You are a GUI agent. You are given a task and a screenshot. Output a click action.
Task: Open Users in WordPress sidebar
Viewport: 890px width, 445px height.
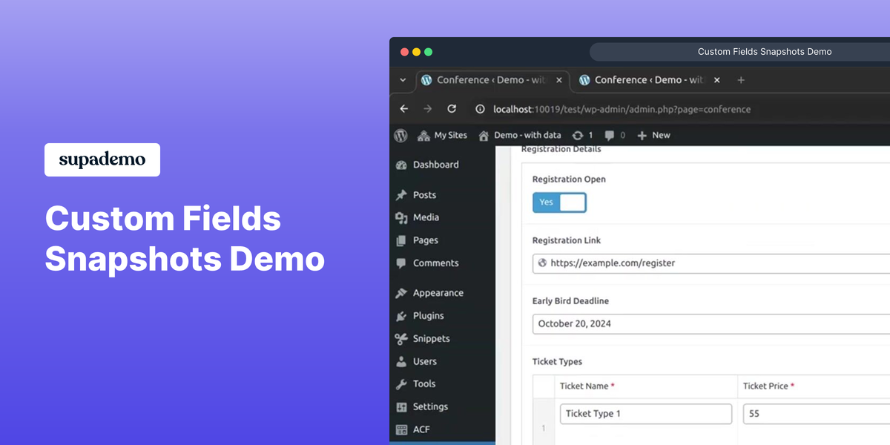442,361
